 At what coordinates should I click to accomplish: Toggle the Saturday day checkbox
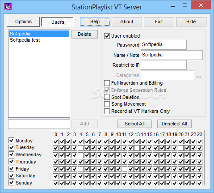[x=11, y=176]
